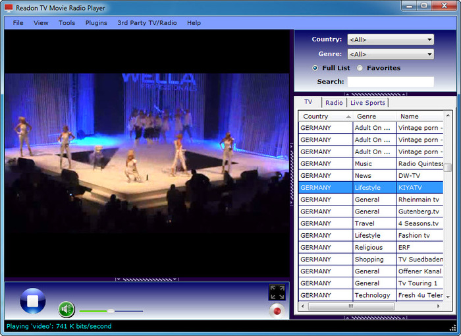The image size is (461, 336).
Task: Open the Tools menu
Action: [67, 22]
